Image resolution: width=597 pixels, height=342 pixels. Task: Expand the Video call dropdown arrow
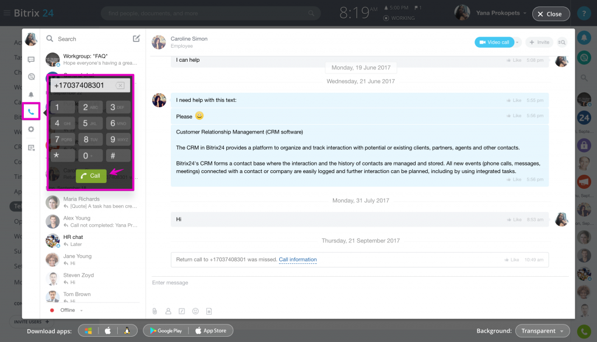pos(517,42)
